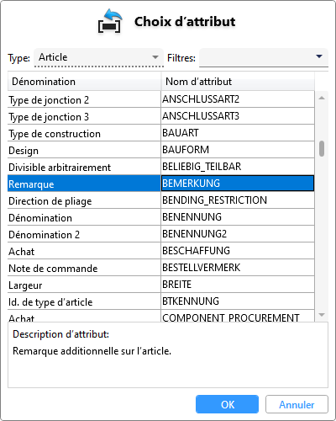
Task: Confirm selection with the OK button
Action: pos(227,404)
